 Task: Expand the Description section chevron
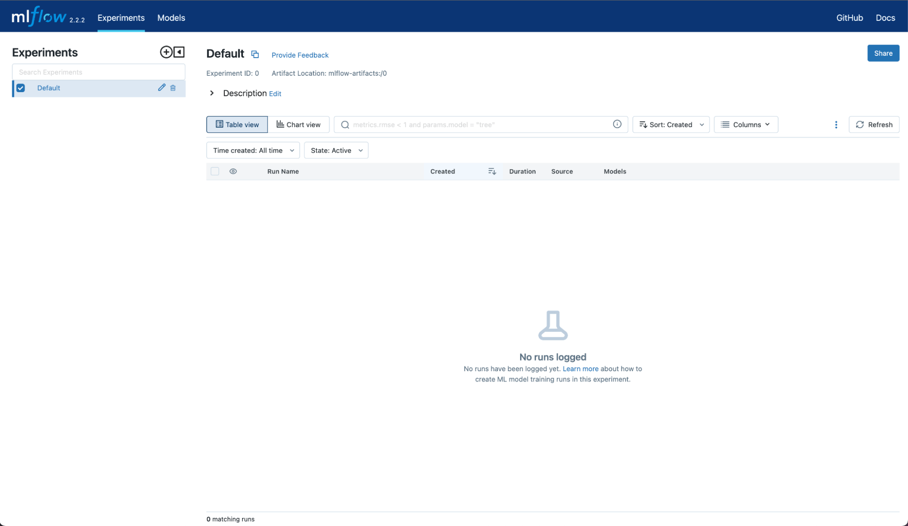212,93
